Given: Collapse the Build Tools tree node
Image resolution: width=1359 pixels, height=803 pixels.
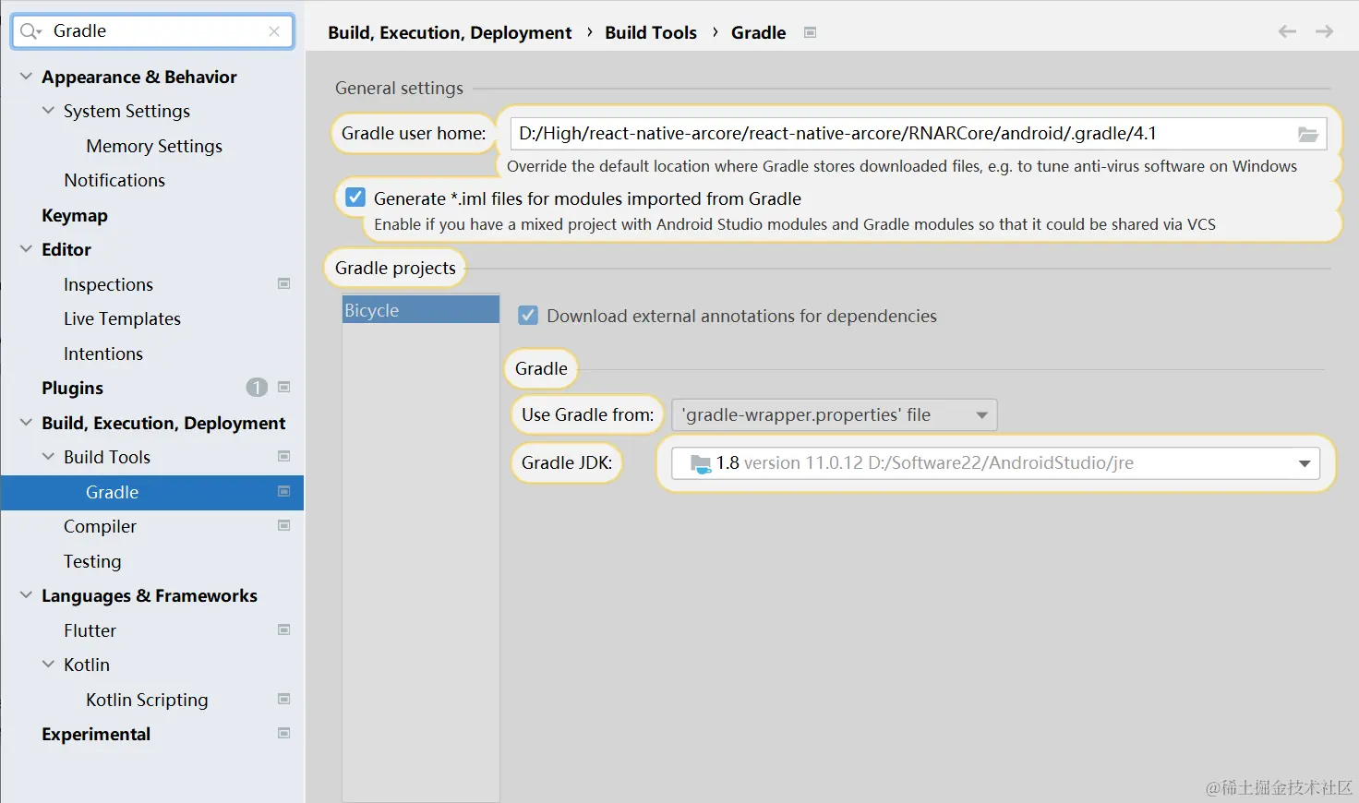Looking at the screenshot, I should (x=48, y=457).
